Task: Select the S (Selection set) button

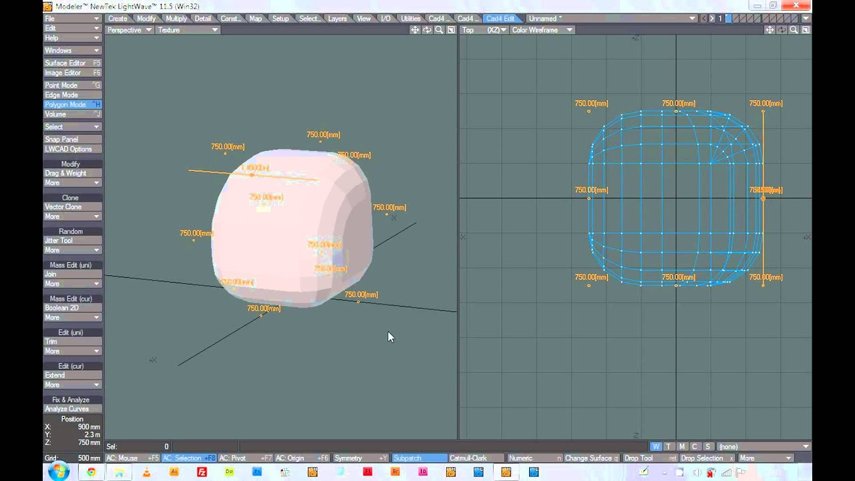Action: (x=707, y=446)
